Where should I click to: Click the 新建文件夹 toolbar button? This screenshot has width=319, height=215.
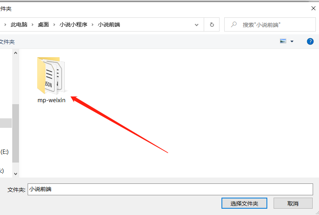click(7, 42)
